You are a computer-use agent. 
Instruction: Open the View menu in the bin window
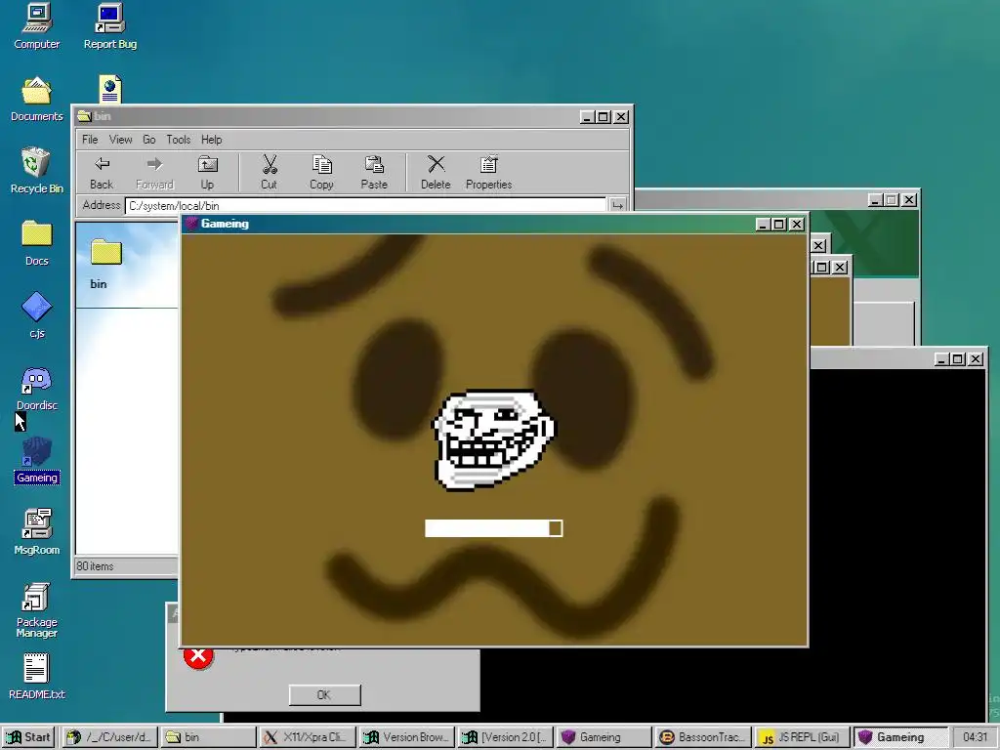pos(120,140)
